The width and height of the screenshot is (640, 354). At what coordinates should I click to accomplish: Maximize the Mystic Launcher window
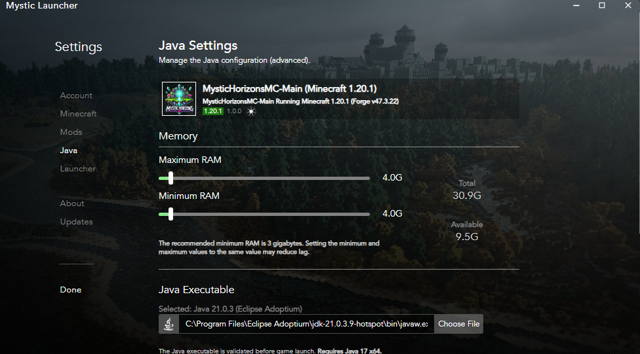click(x=602, y=5)
